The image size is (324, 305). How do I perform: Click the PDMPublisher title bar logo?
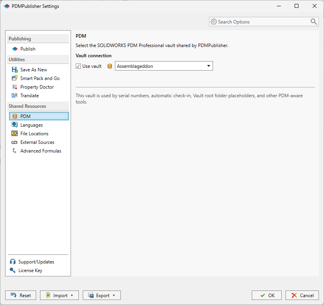click(7, 6)
